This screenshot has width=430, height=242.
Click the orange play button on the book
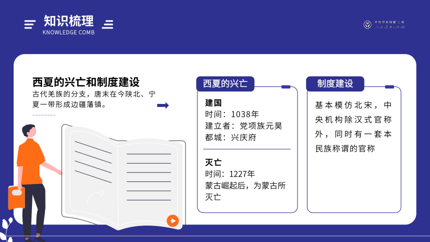[x=173, y=220]
